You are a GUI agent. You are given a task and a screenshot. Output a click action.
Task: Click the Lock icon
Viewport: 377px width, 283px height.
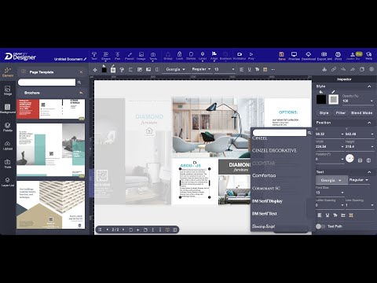[x=179, y=56]
